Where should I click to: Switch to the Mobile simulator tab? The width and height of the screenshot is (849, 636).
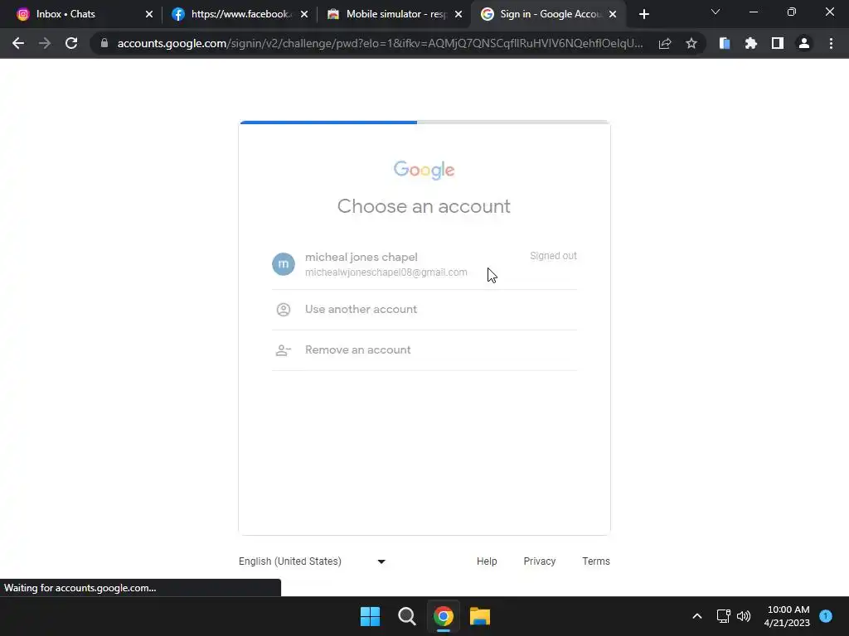pos(395,14)
